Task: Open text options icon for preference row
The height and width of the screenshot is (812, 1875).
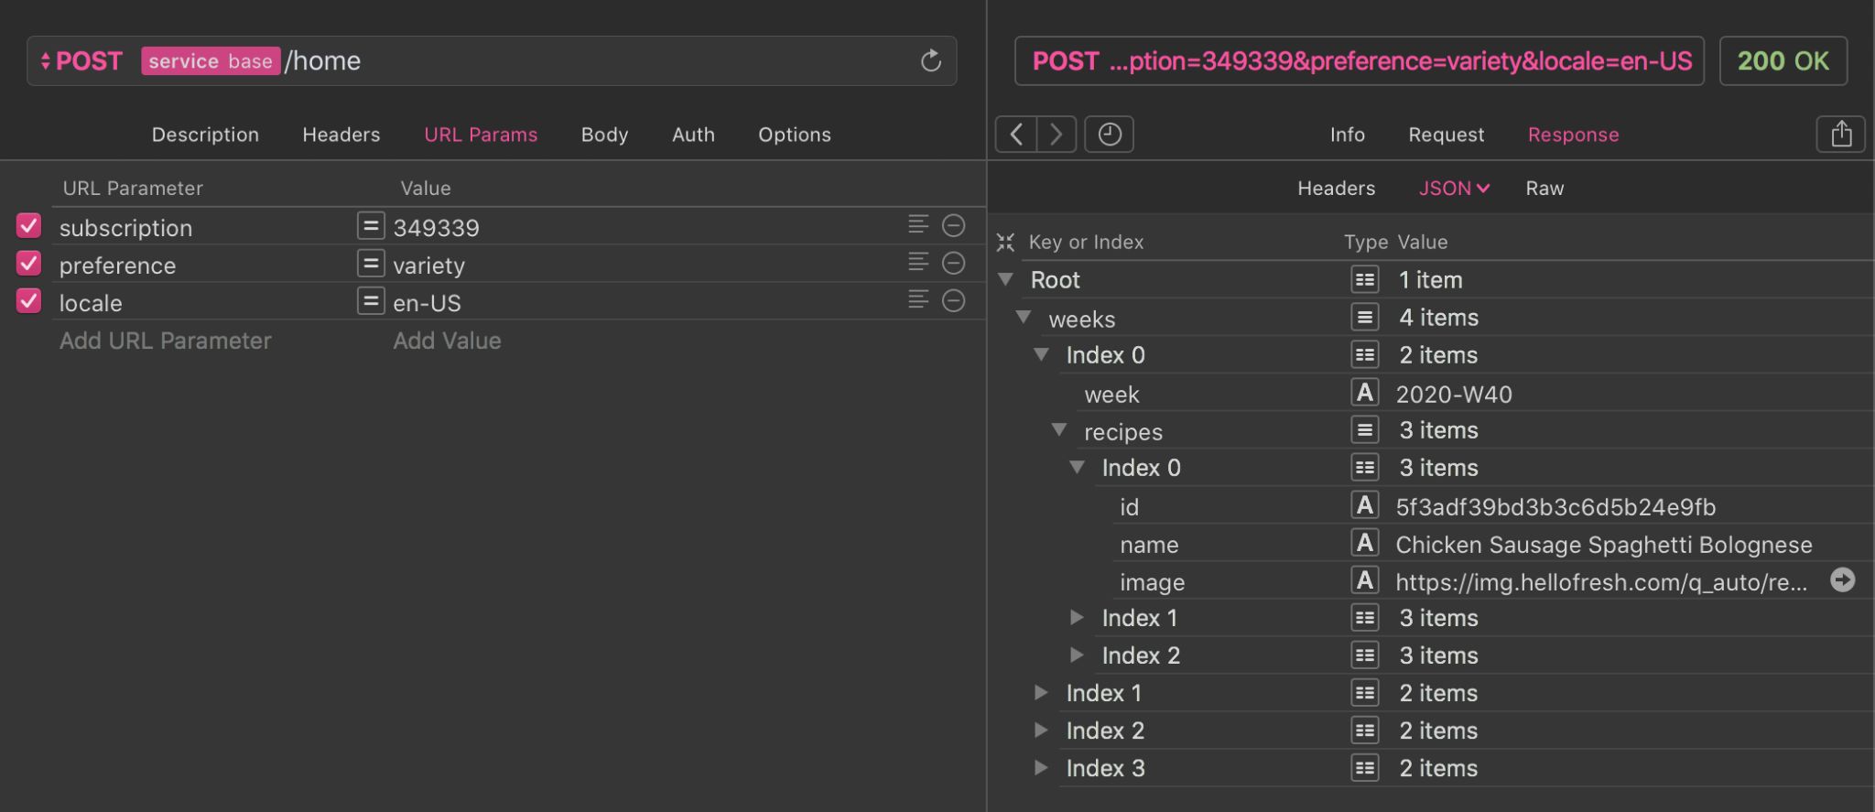Action: click(x=918, y=262)
